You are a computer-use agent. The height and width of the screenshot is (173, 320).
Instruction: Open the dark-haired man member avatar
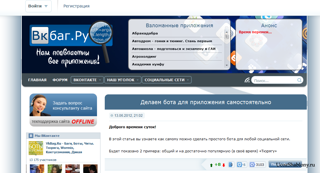(90, 169)
